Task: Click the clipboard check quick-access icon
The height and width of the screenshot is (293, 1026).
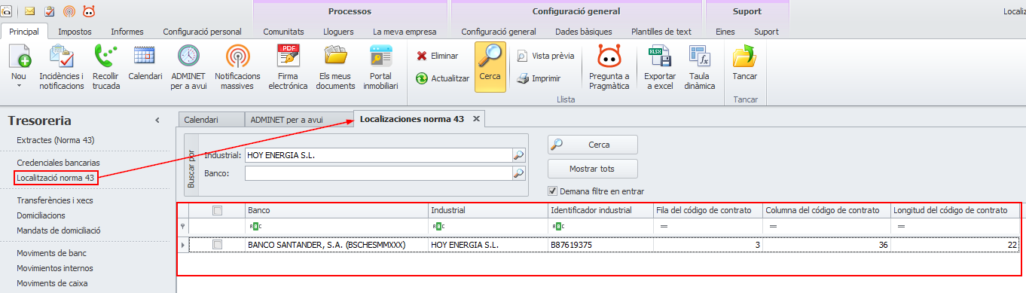Action: click(50, 11)
